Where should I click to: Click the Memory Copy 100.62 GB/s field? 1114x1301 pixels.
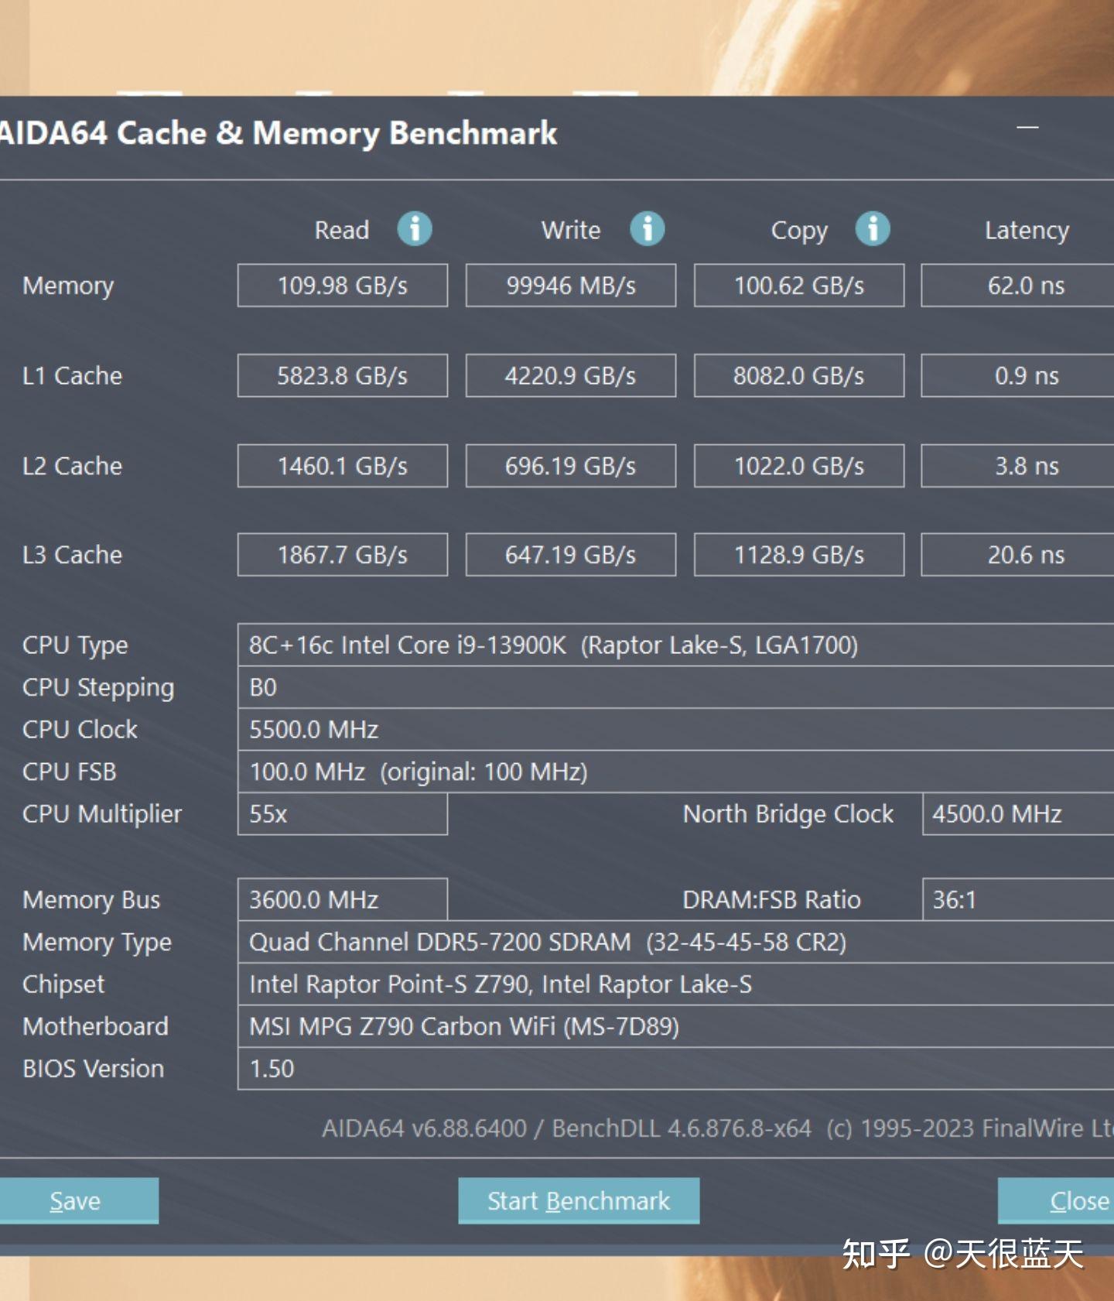pos(799,286)
